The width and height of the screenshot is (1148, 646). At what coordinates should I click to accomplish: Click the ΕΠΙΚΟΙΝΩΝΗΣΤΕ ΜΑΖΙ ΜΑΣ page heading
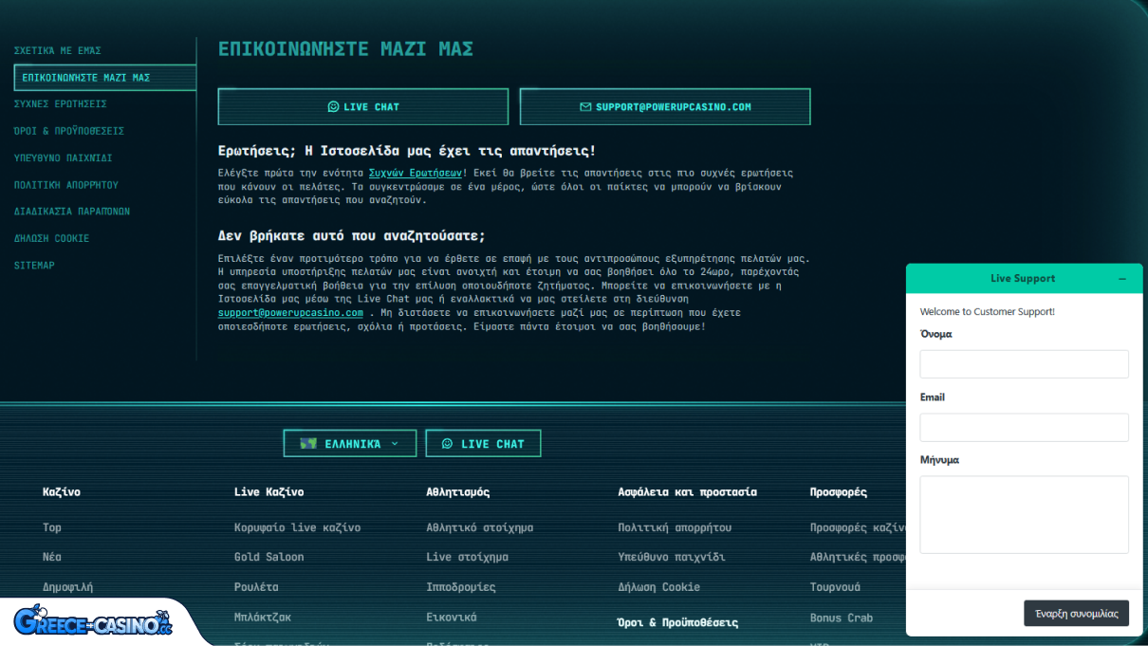tap(346, 48)
